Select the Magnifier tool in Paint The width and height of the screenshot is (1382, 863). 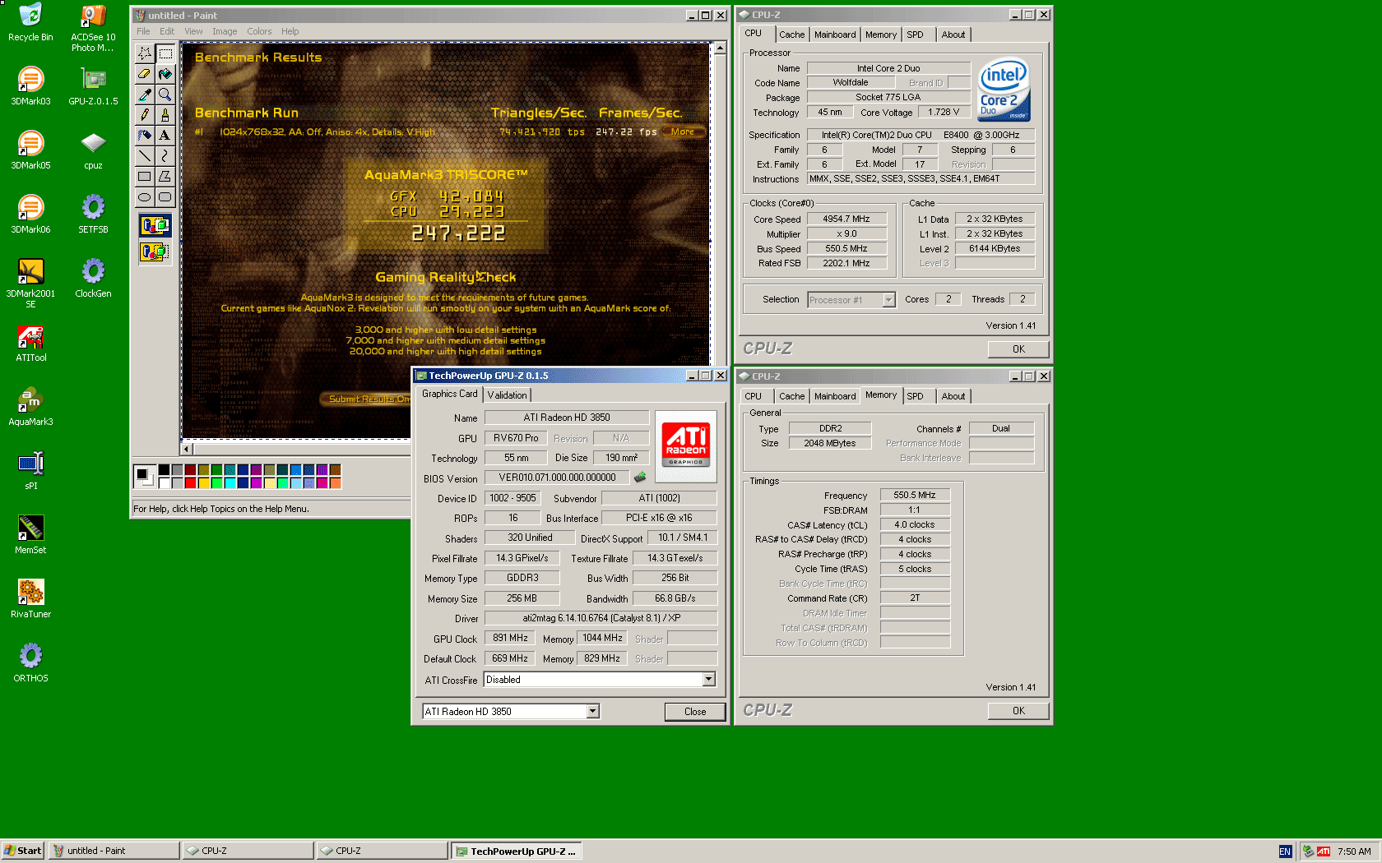tap(165, 95)
